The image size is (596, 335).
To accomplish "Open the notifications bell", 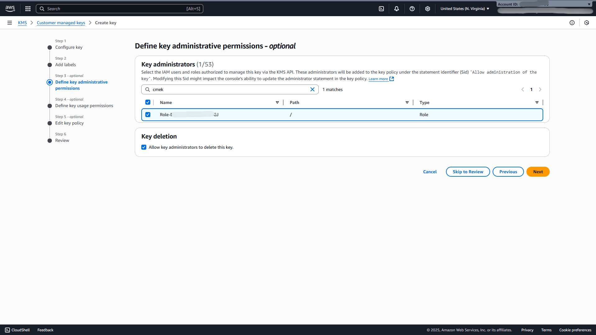I will coord(397,8).
